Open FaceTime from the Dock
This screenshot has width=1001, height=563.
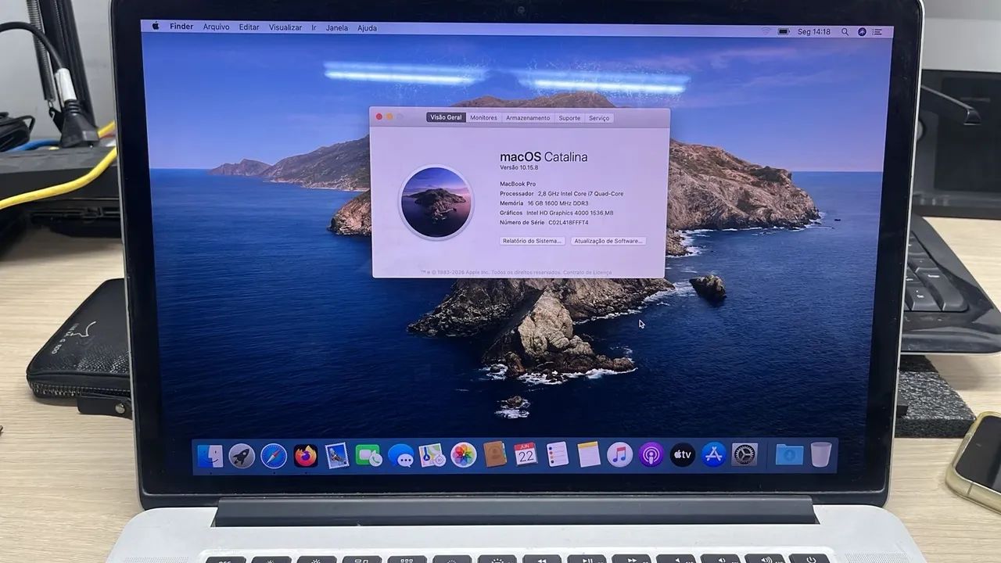pos(368,455)
